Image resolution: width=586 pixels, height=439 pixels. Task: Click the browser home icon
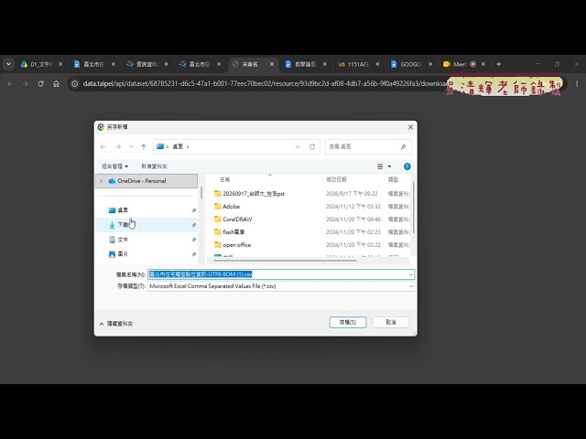[56, 83]
